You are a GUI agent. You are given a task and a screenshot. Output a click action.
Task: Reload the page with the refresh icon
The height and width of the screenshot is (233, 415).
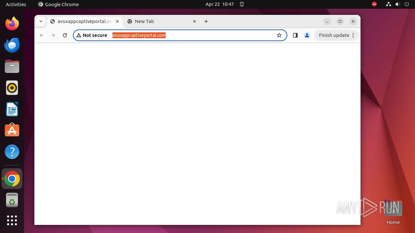pyautogui.click(x=65, y=35)
